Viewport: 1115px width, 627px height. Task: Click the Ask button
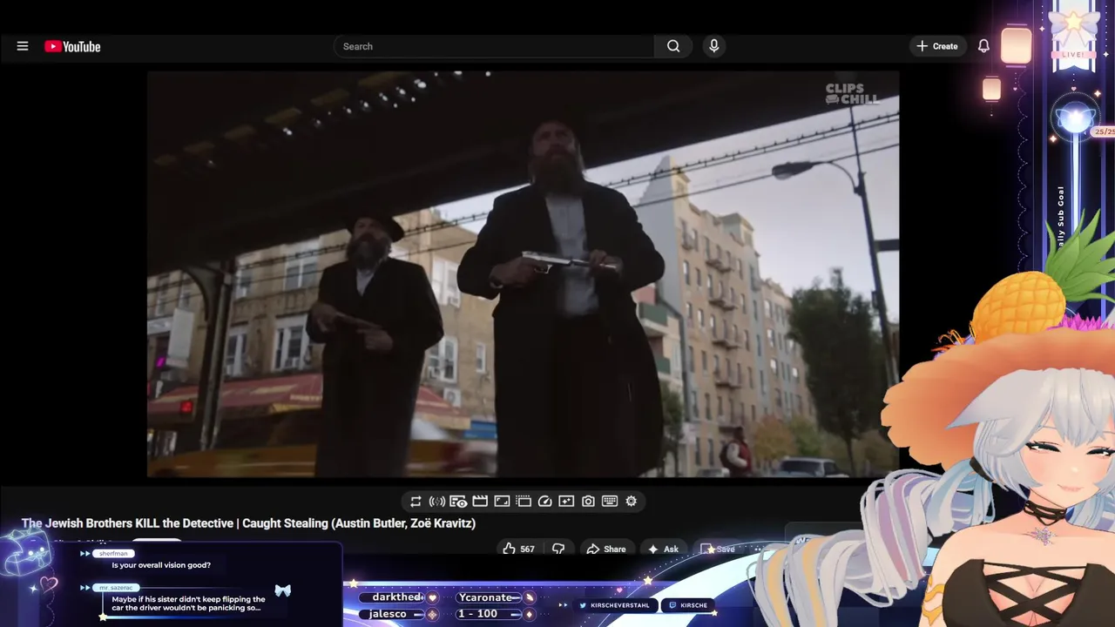tap(663, 549)
